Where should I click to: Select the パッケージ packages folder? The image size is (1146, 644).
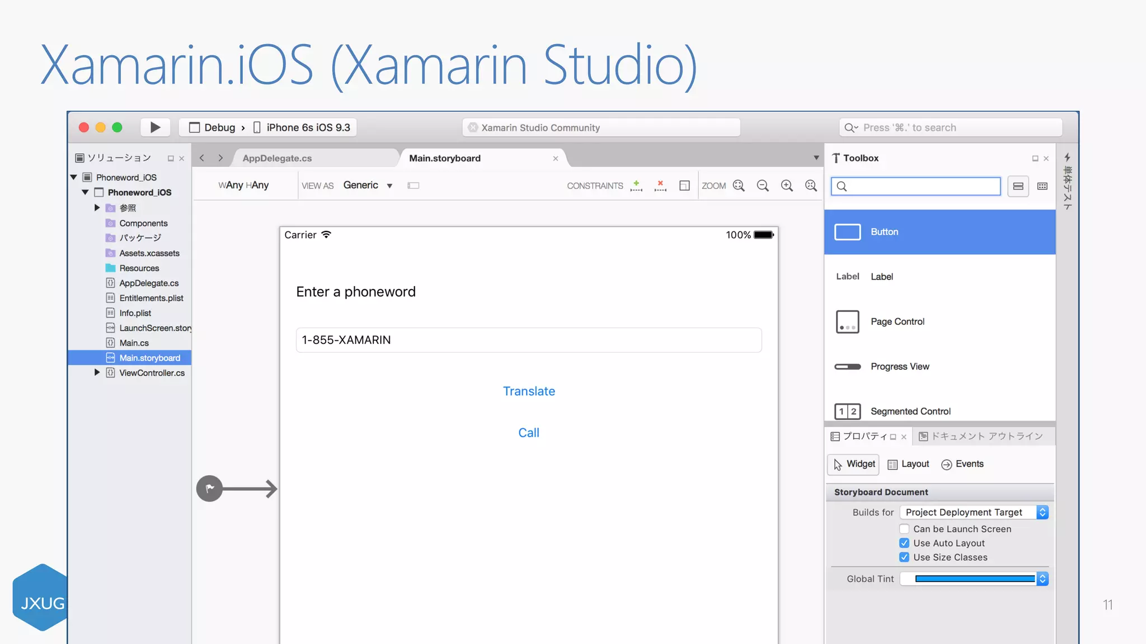click(x=140, y=238)
